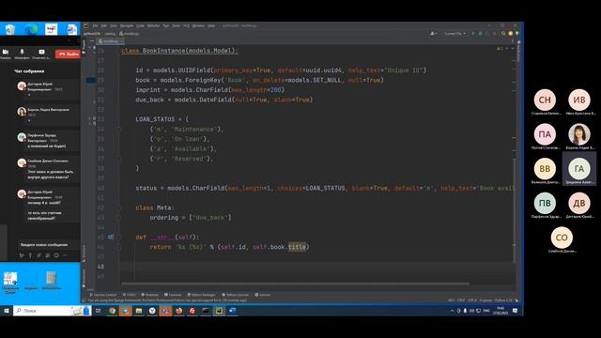
Task: Open the Windows Start menu
Action: [x=7, y=311]
